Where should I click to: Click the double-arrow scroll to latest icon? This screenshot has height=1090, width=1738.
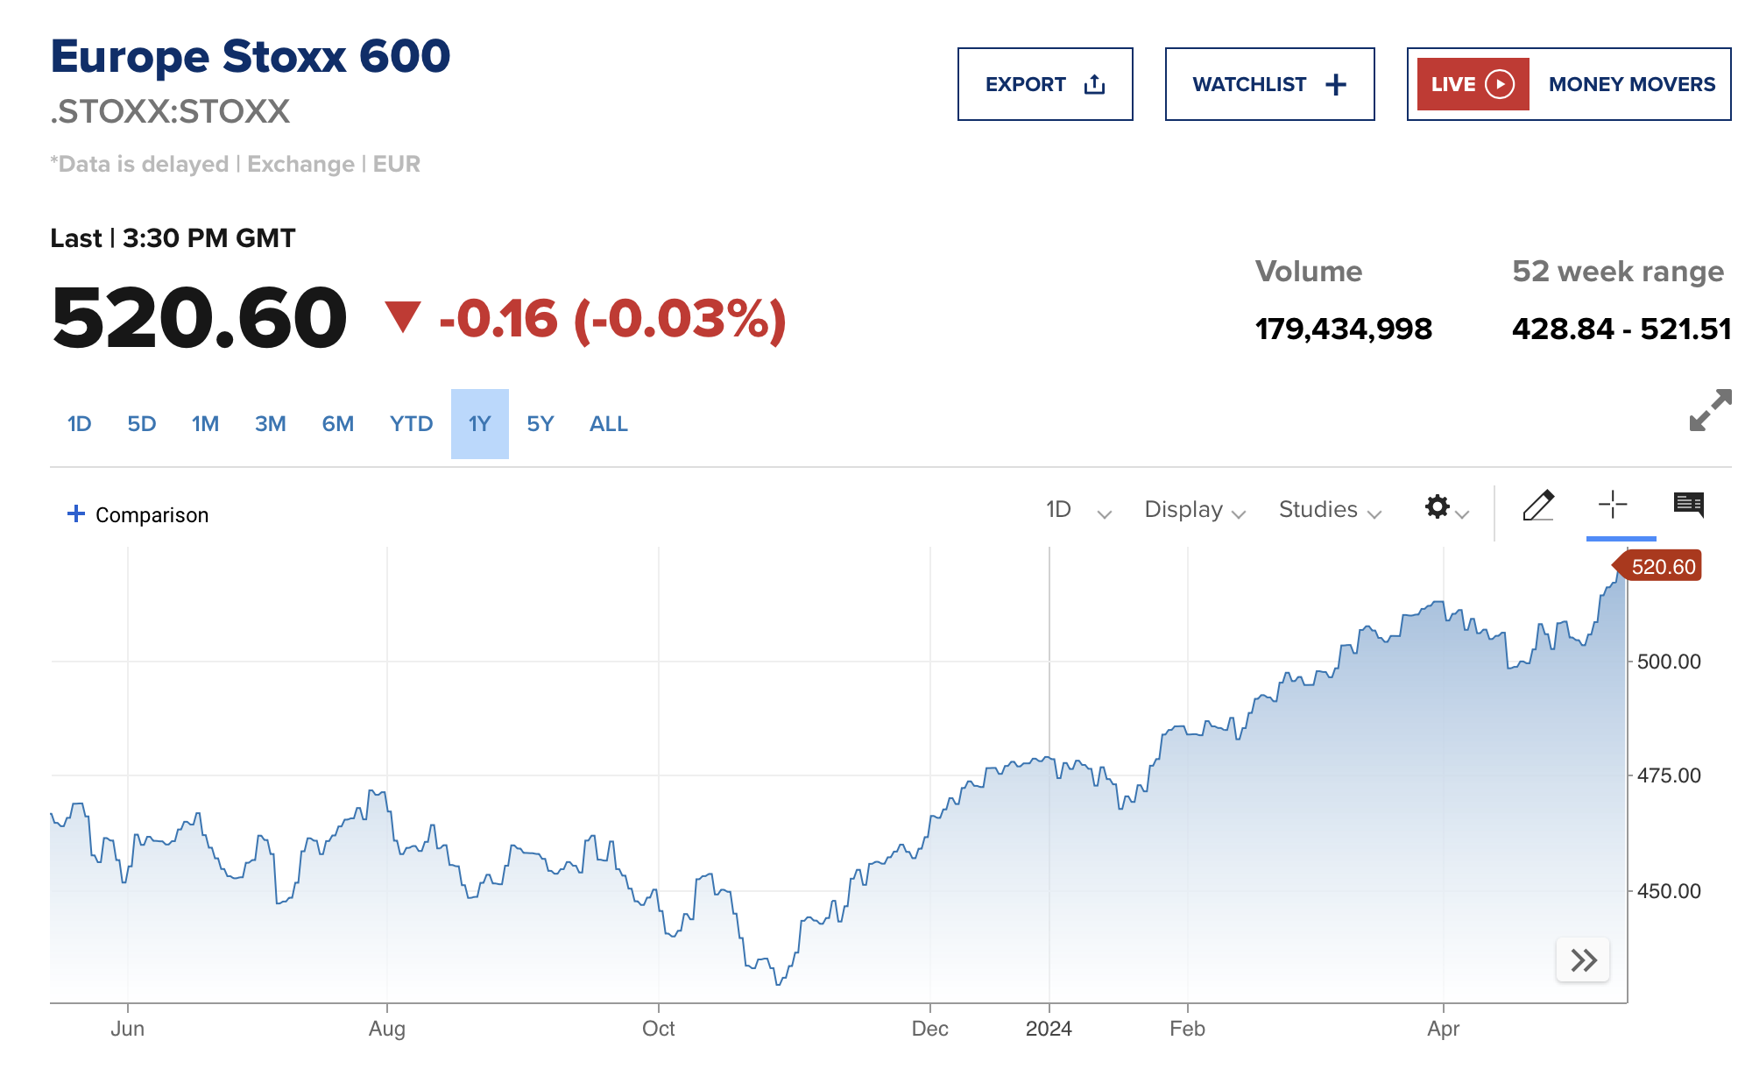coord(1583,960)
